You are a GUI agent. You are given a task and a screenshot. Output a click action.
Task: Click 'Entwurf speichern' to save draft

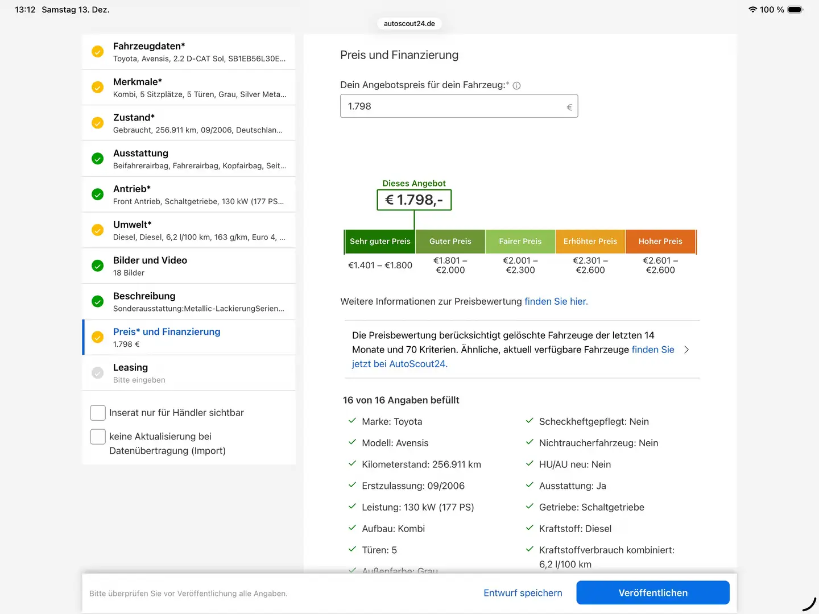(x=523, y=593)
